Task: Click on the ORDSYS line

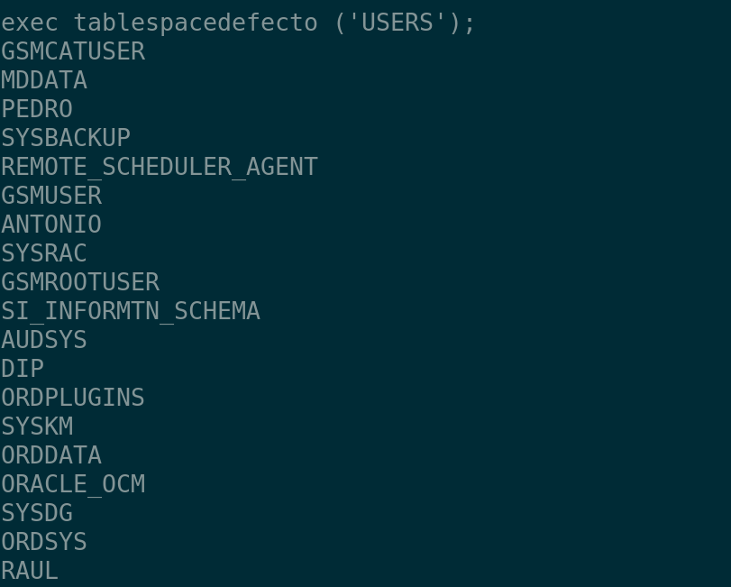Action: [44, 542]
